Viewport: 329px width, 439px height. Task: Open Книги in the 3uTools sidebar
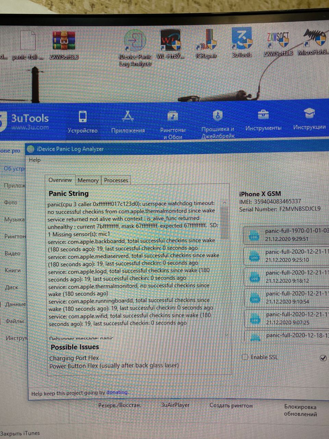click(x=13, y=270)
